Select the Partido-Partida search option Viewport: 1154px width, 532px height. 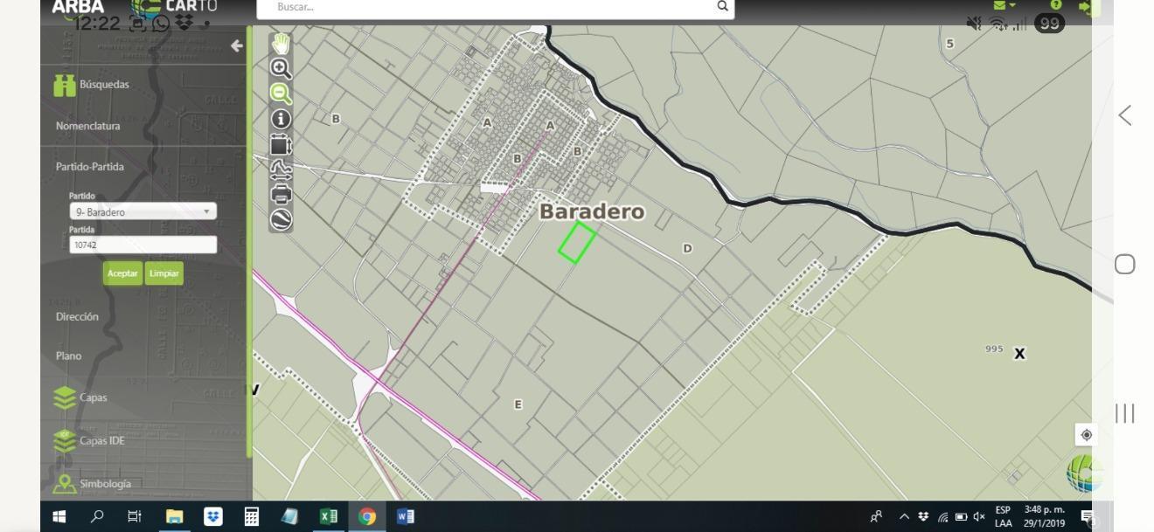click(90, 167)
